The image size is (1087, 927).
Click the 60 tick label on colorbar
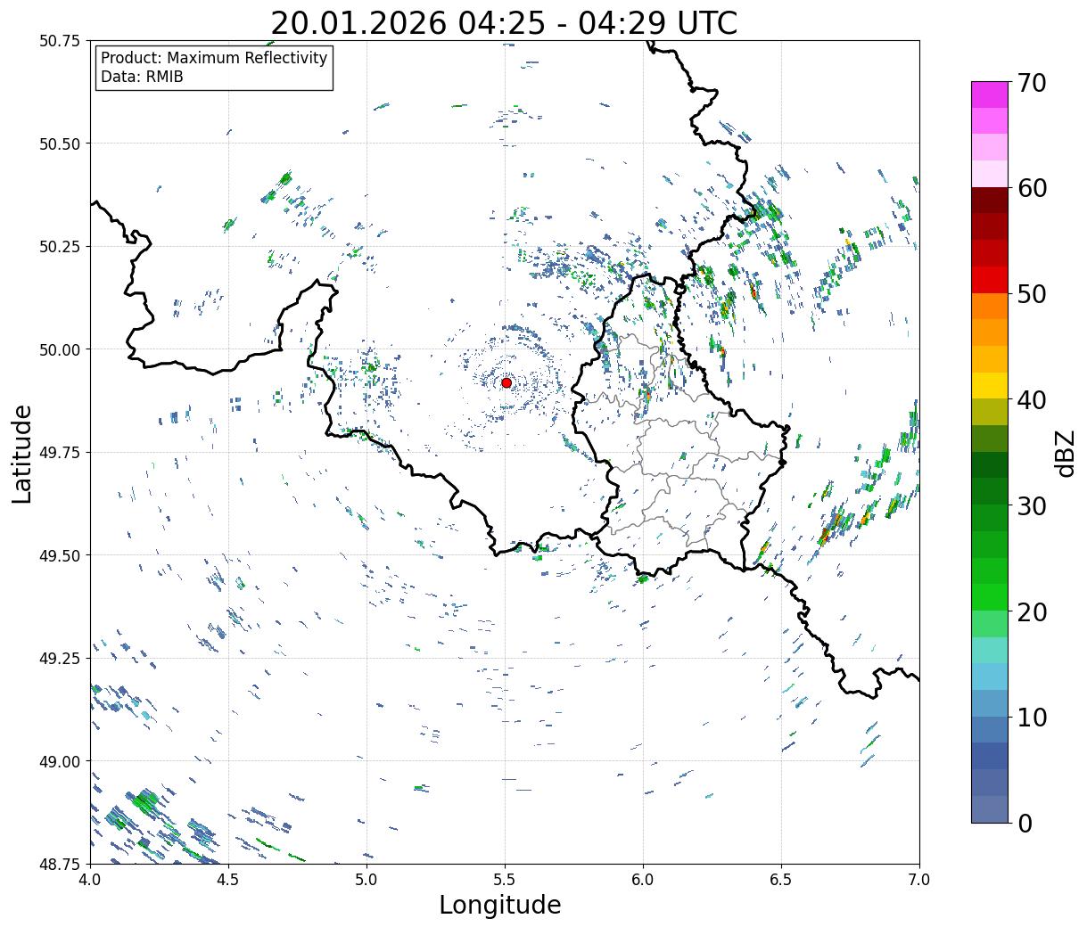[1031, 188]
